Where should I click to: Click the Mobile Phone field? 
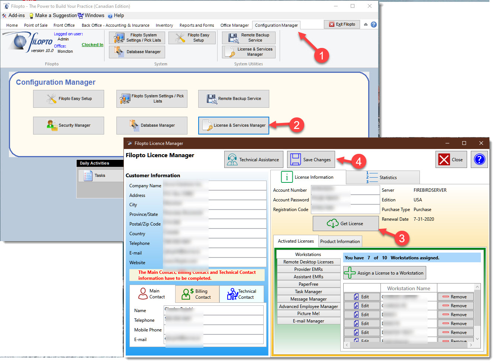pos(213,330)
